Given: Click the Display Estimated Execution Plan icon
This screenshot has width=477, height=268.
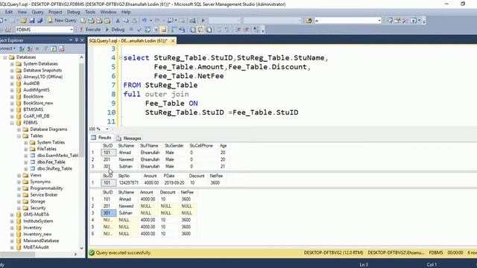Looking at the screenshot, I should click(x=148, y=30).
